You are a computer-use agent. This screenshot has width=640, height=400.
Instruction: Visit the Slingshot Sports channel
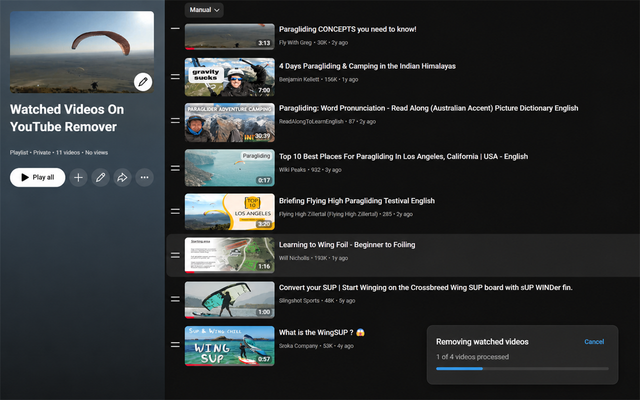click(x=299, y=301)
